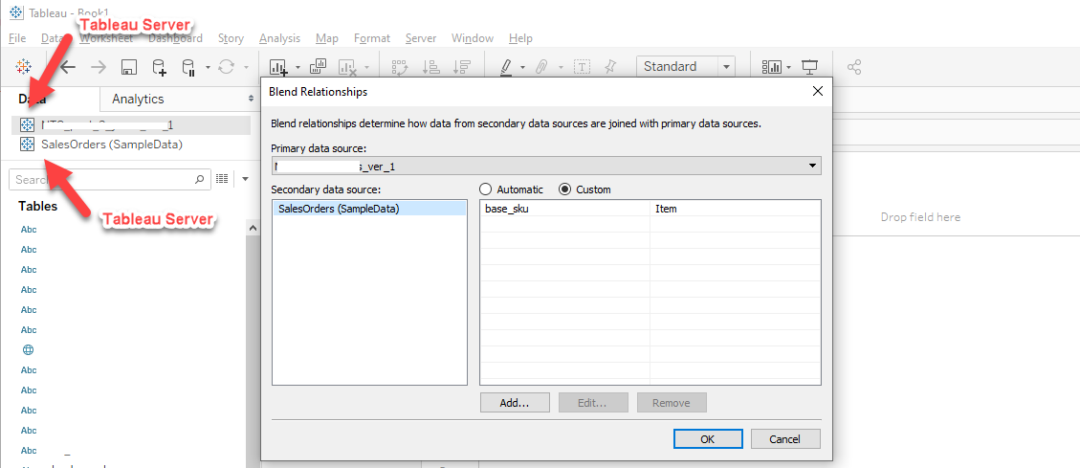
Task: Click the Clear Sheet chart-x icon
Action: (347, 67)
